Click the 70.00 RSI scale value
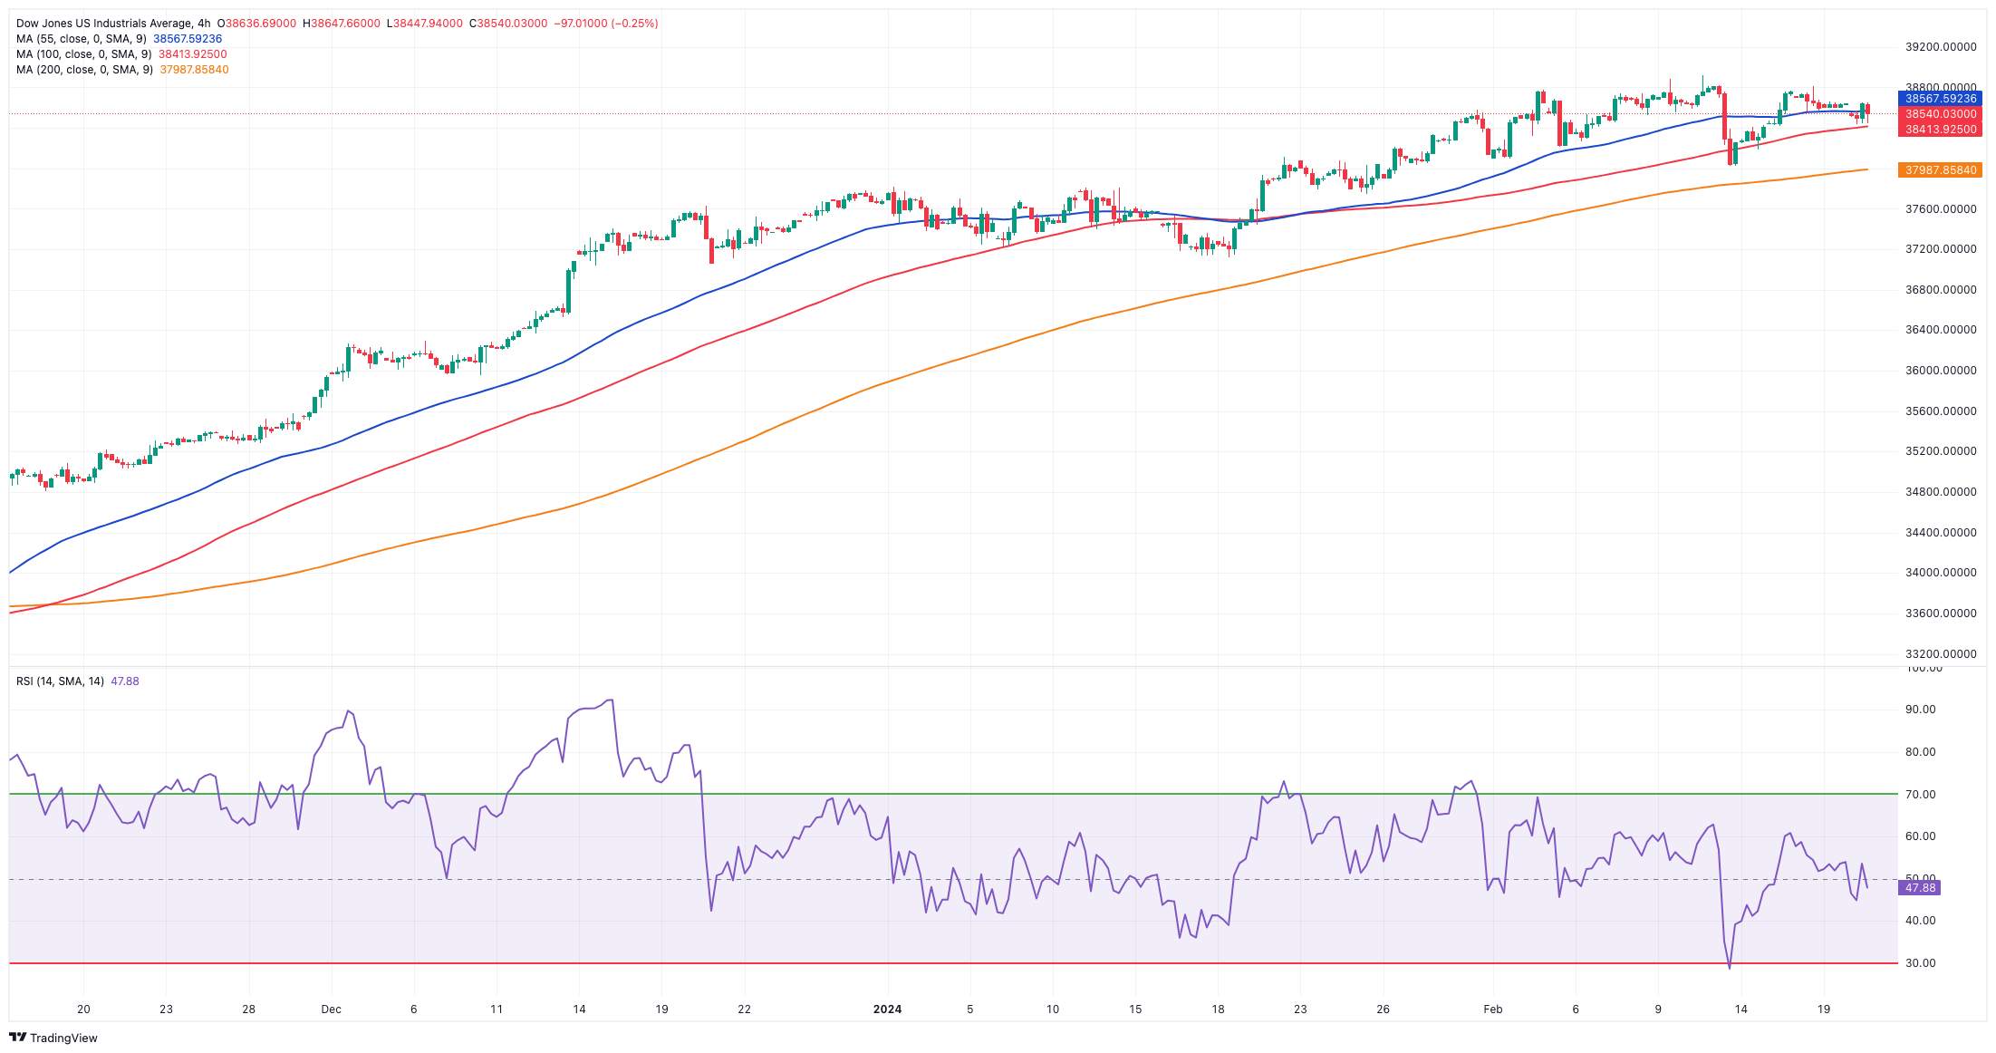This screenshot has height=1053, width=1996. tap(1921, 795)
